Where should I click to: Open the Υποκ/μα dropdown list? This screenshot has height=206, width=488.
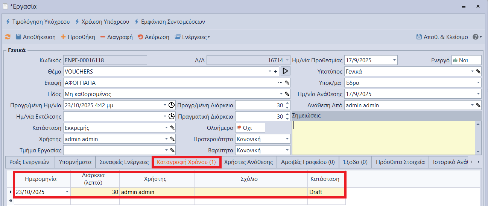478,83
